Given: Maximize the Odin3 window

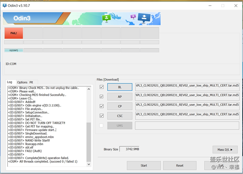Looking at the screenshot, I should [223, 6].
